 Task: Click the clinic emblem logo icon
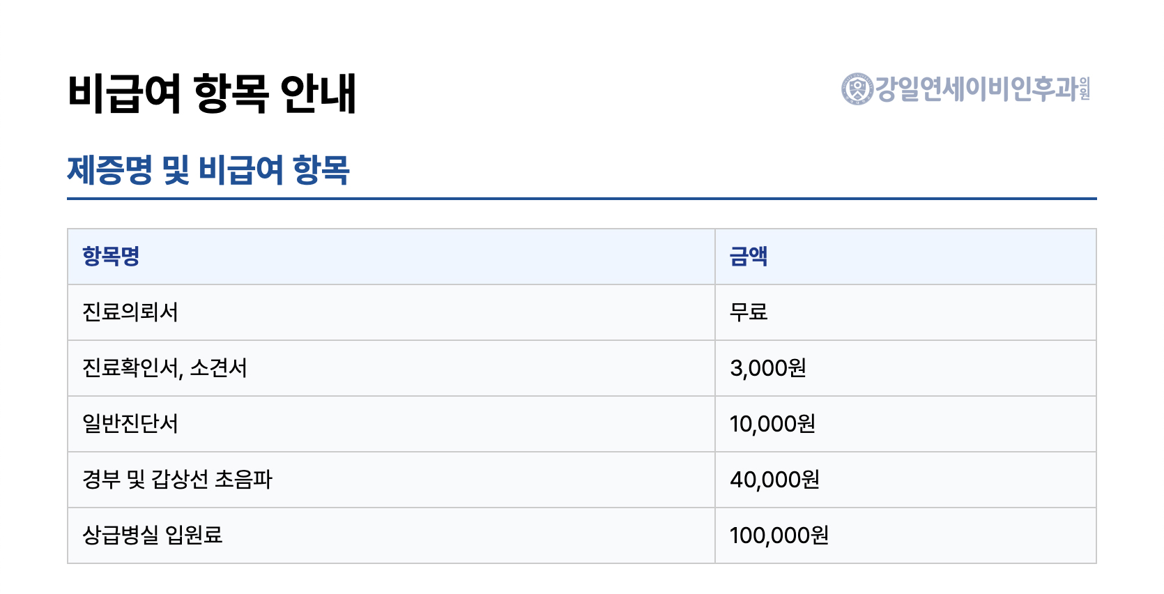tap(857, 89)
